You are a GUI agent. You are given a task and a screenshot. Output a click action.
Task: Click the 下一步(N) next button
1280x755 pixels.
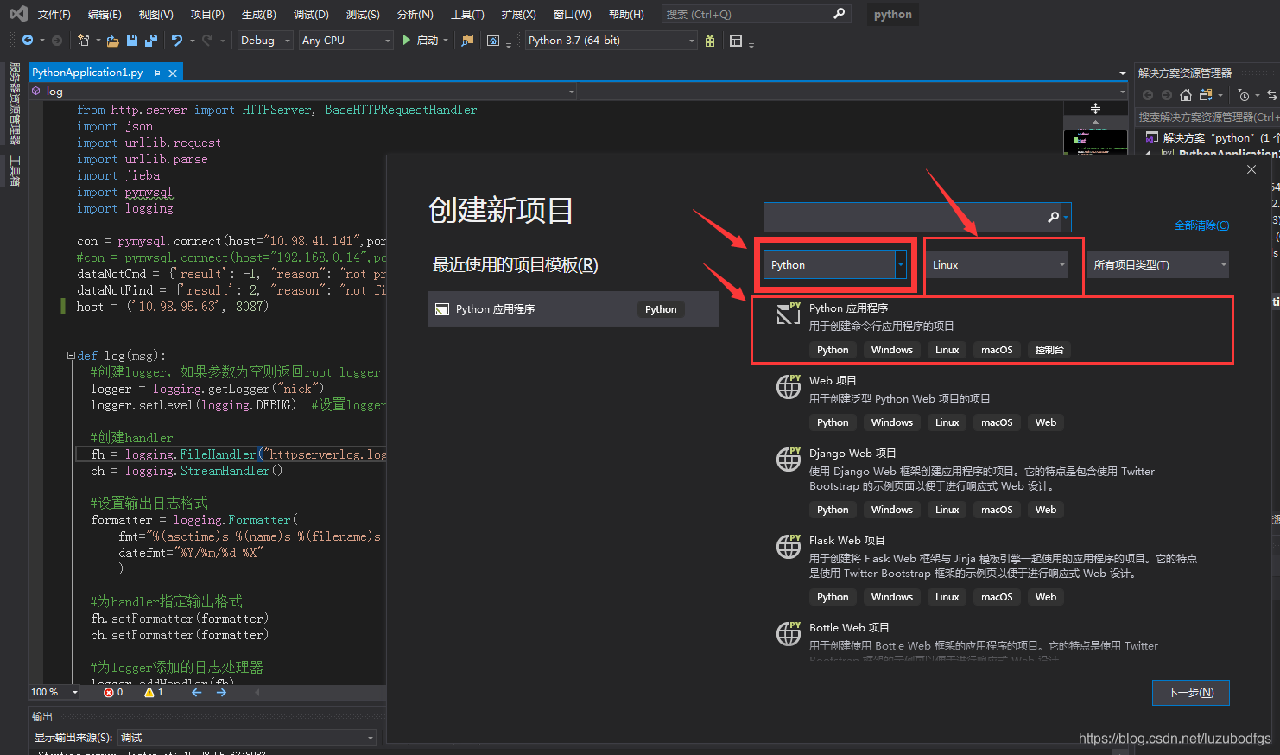1190,692
